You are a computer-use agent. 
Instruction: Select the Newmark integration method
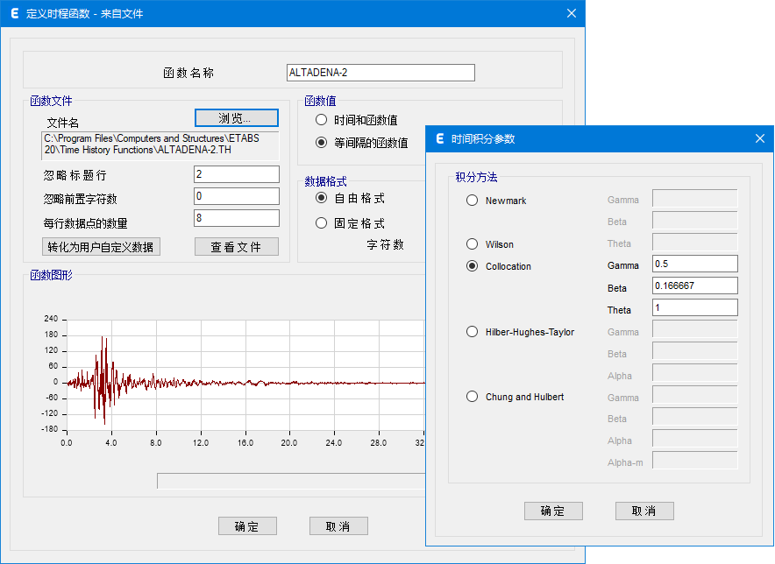473,201
